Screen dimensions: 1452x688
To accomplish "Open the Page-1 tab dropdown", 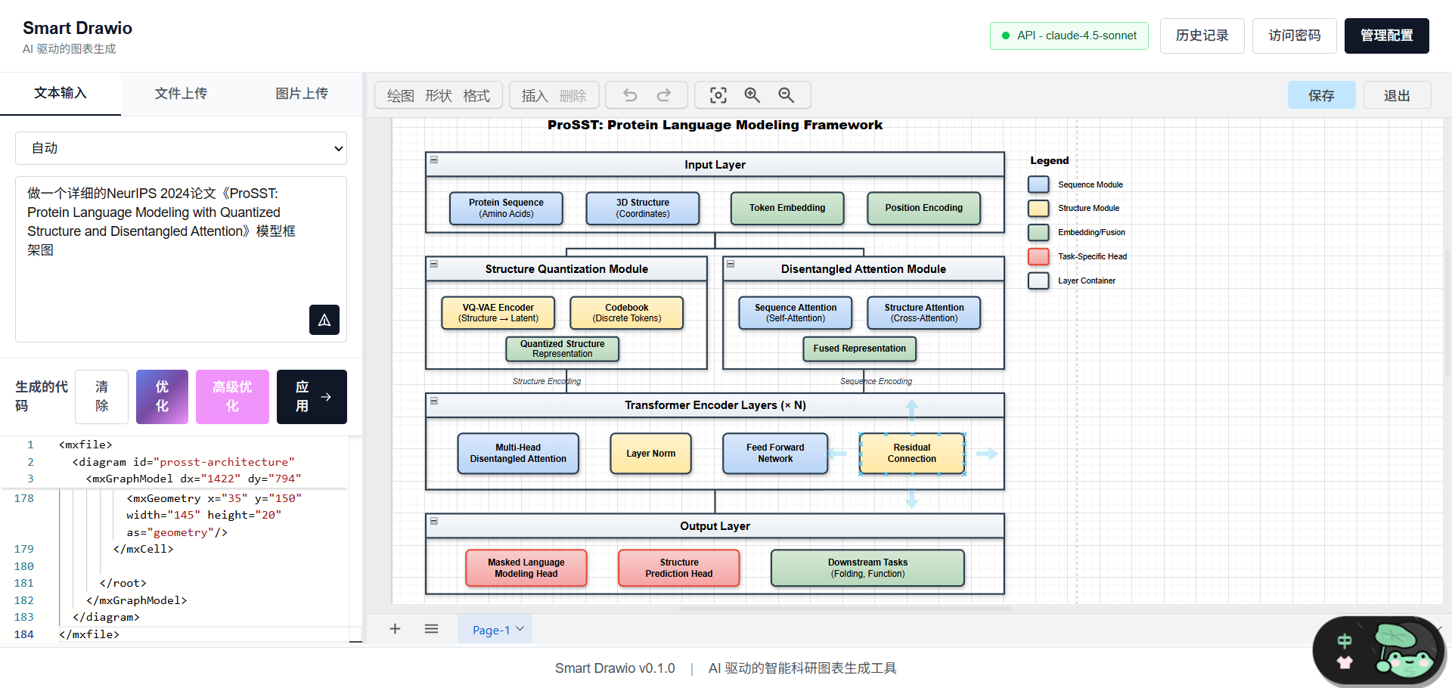I will pos(495,630).
